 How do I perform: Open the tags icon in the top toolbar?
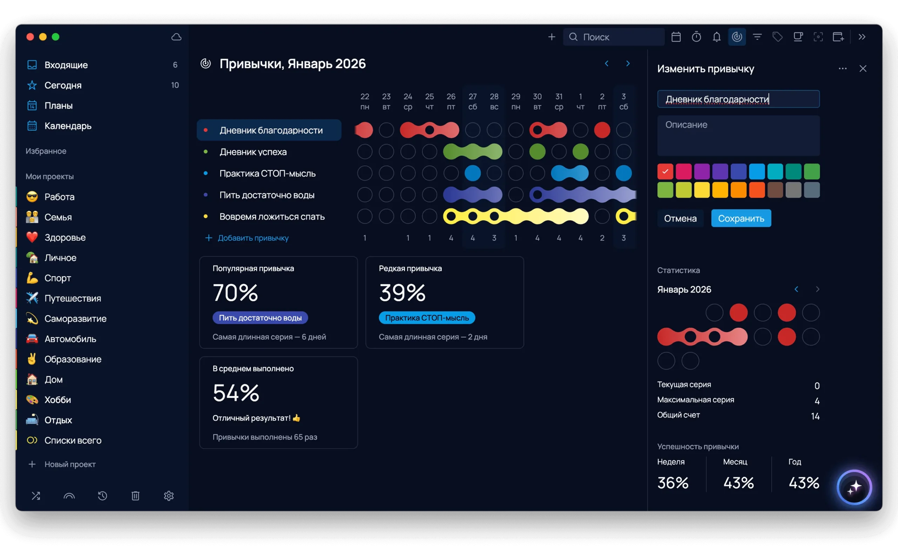click(x=777, y=36)
